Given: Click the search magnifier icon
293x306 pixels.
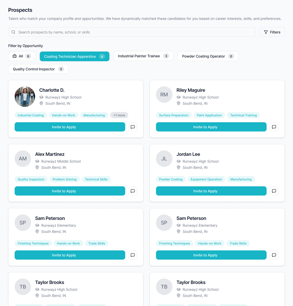Looking at the screenshot, I should (13, 32).
